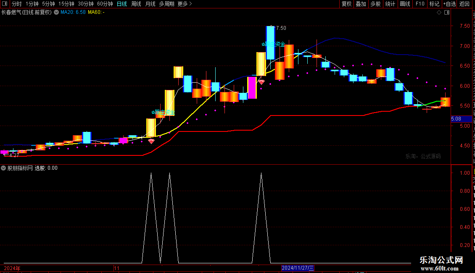Click the 长春燃气(日线.前复权) chart title
This screenshot has width=475, height=273.
click(26, 12)
